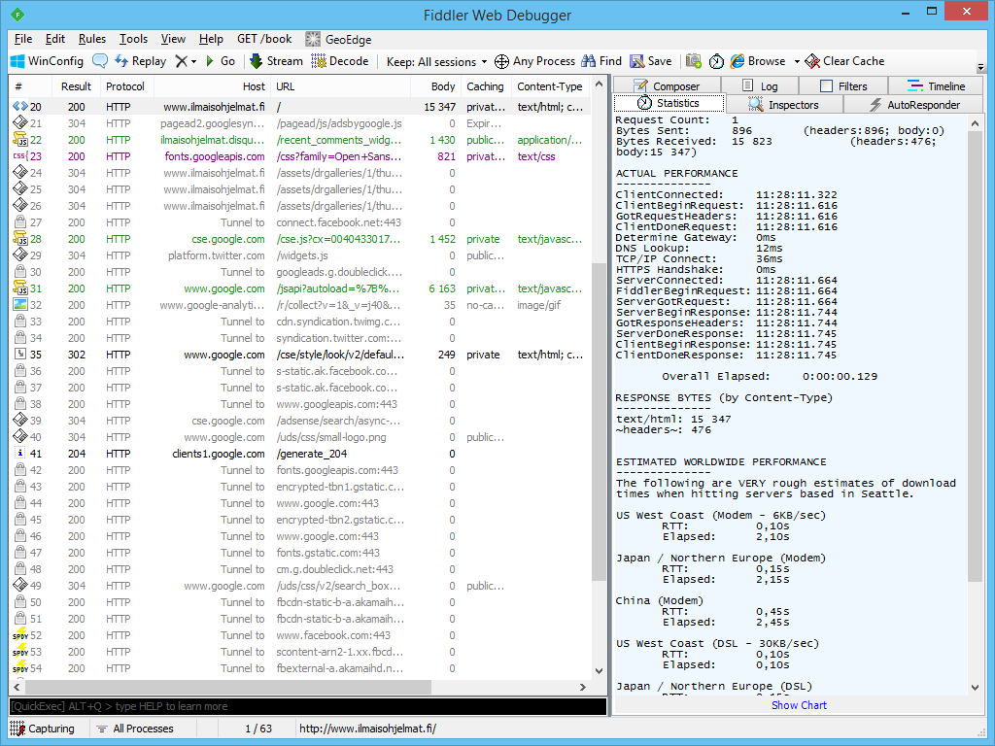This screenshot has height=746, width=995.
Task: Replay the selected session
Action: [140, 61]
